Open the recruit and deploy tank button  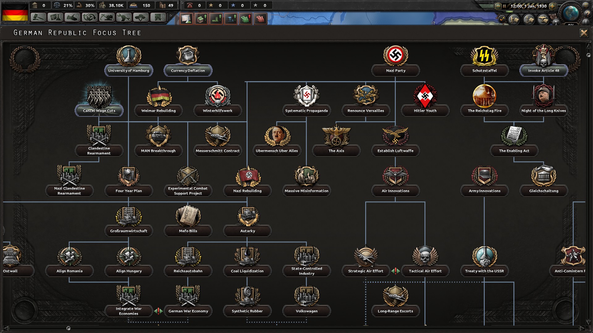141,18
